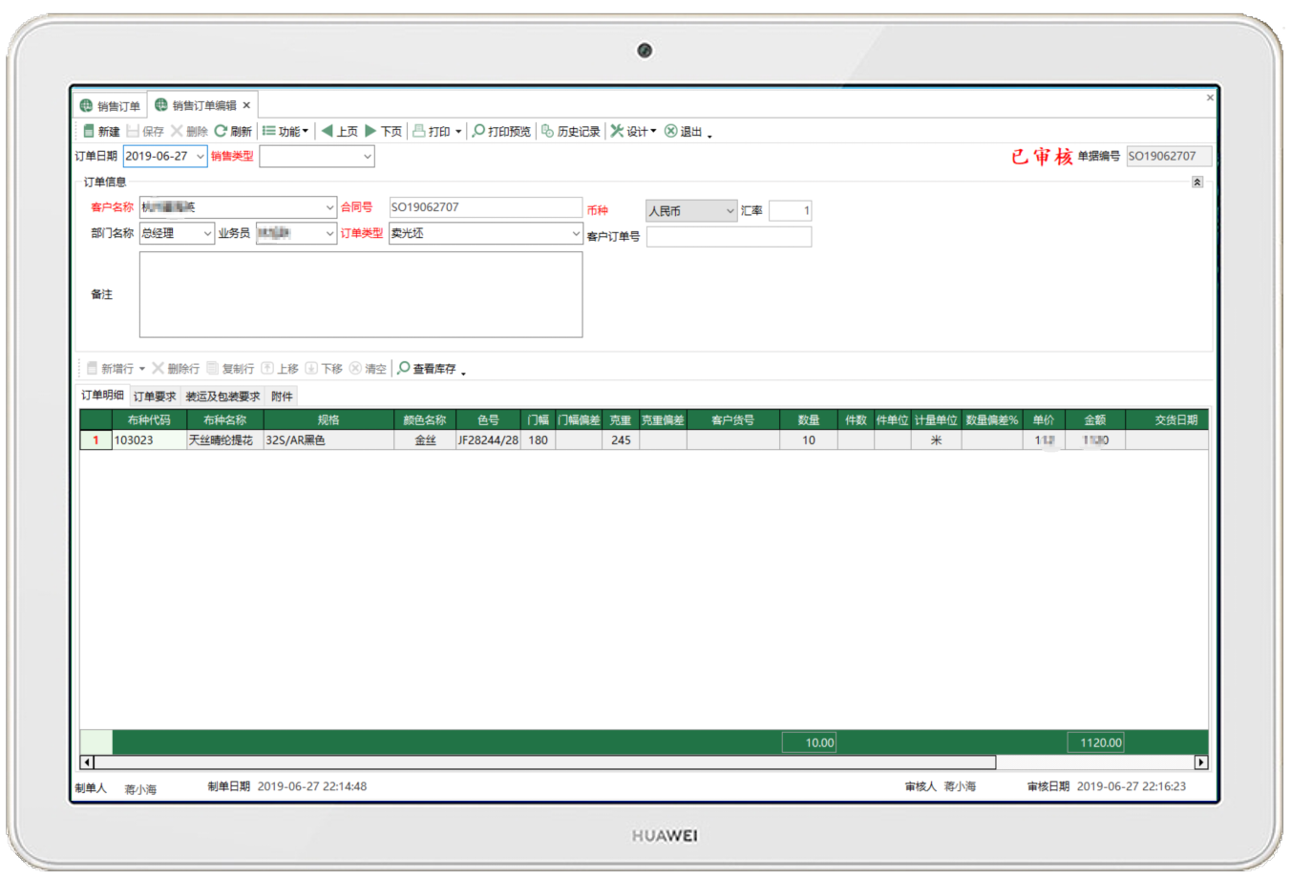
Task: Click 删除行 to delete a row
Action: click(176, 368)
